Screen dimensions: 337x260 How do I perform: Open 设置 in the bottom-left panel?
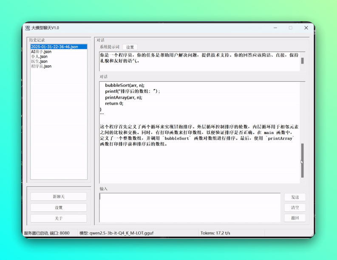[x=59, y=208]
